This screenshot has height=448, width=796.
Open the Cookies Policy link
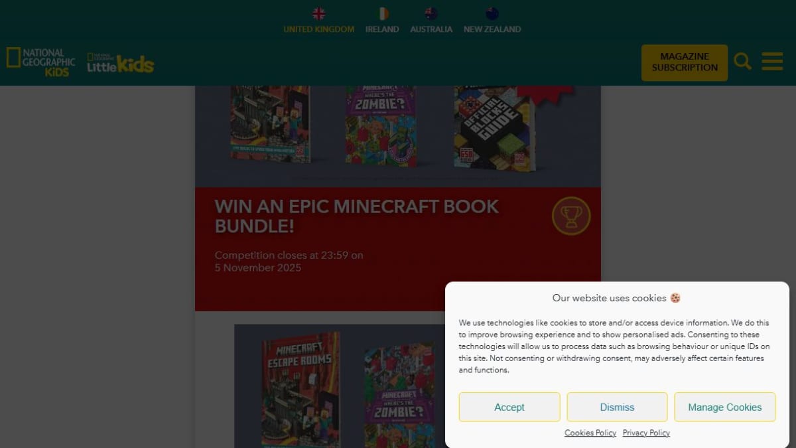[x=590, y=433]
